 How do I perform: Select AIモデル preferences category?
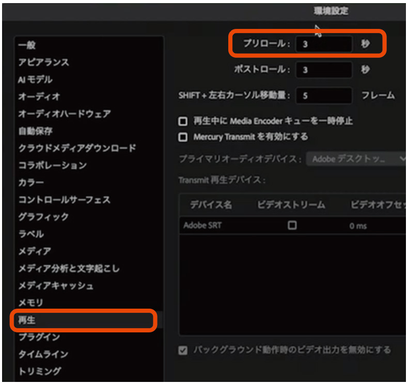point(35,79)
